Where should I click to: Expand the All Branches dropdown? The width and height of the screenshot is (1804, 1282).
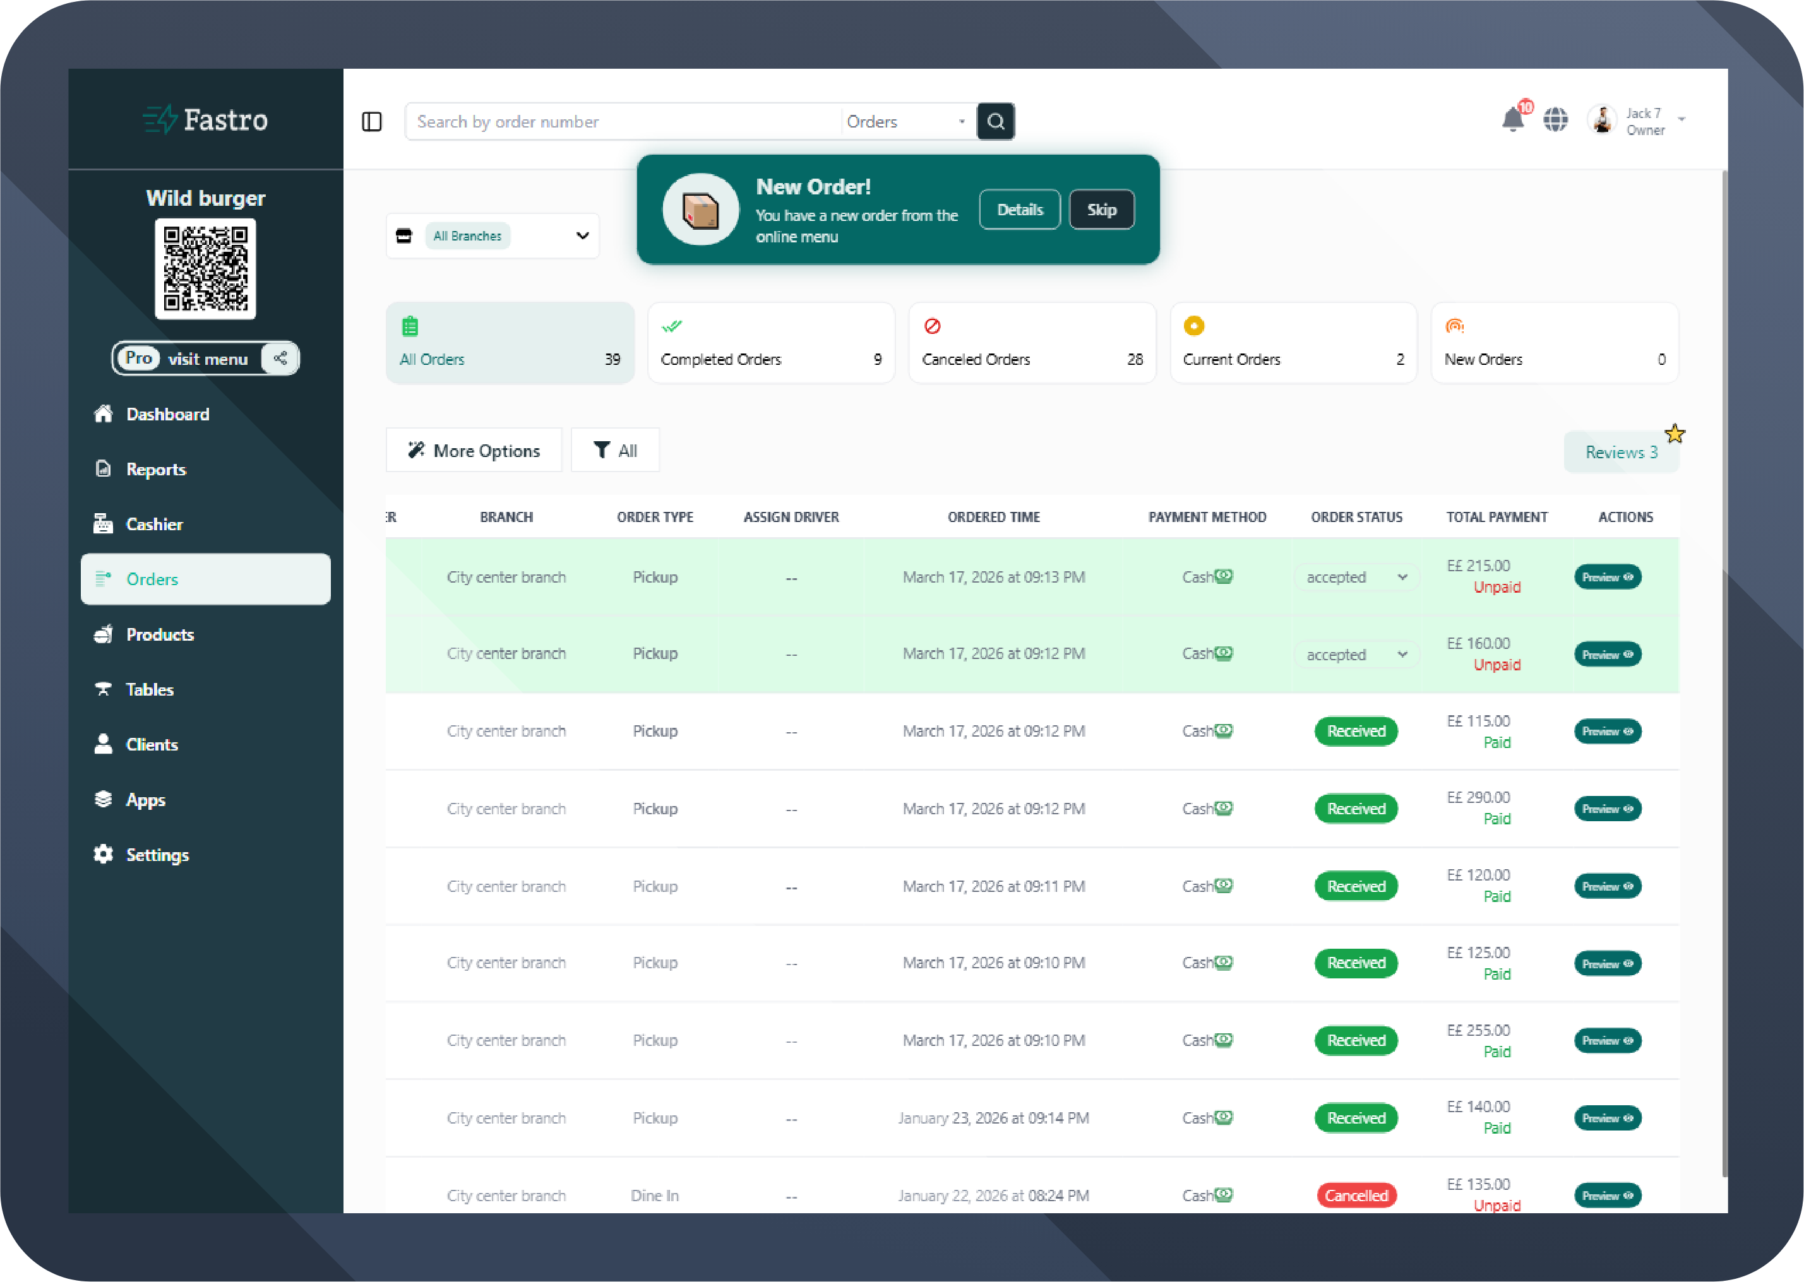(x=493, y=236)
